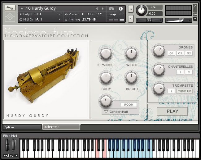Show instrument info with the i icon

click(120, 9)
